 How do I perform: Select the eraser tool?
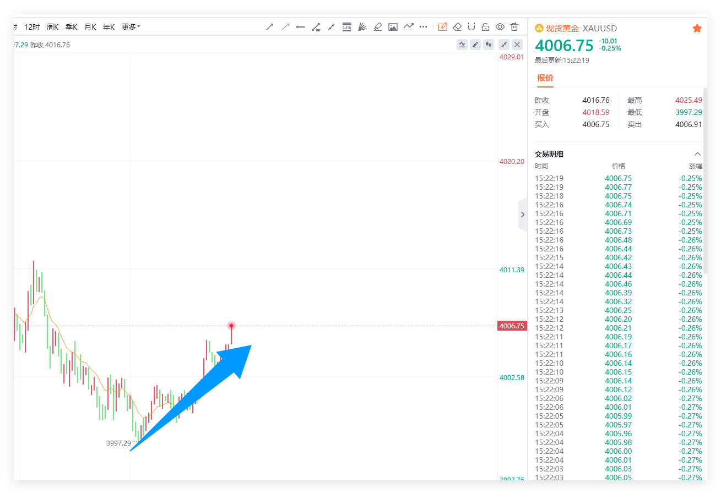(457, 26)
